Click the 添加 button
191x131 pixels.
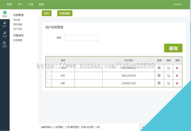pyautogui.click(x=47, y=13)
